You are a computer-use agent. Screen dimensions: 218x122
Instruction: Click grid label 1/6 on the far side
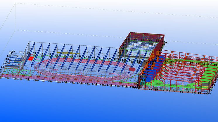(x=185, y=63)
